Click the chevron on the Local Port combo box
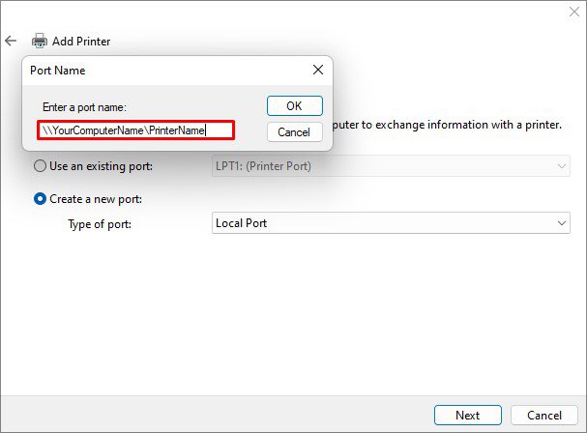 [562, 223]
